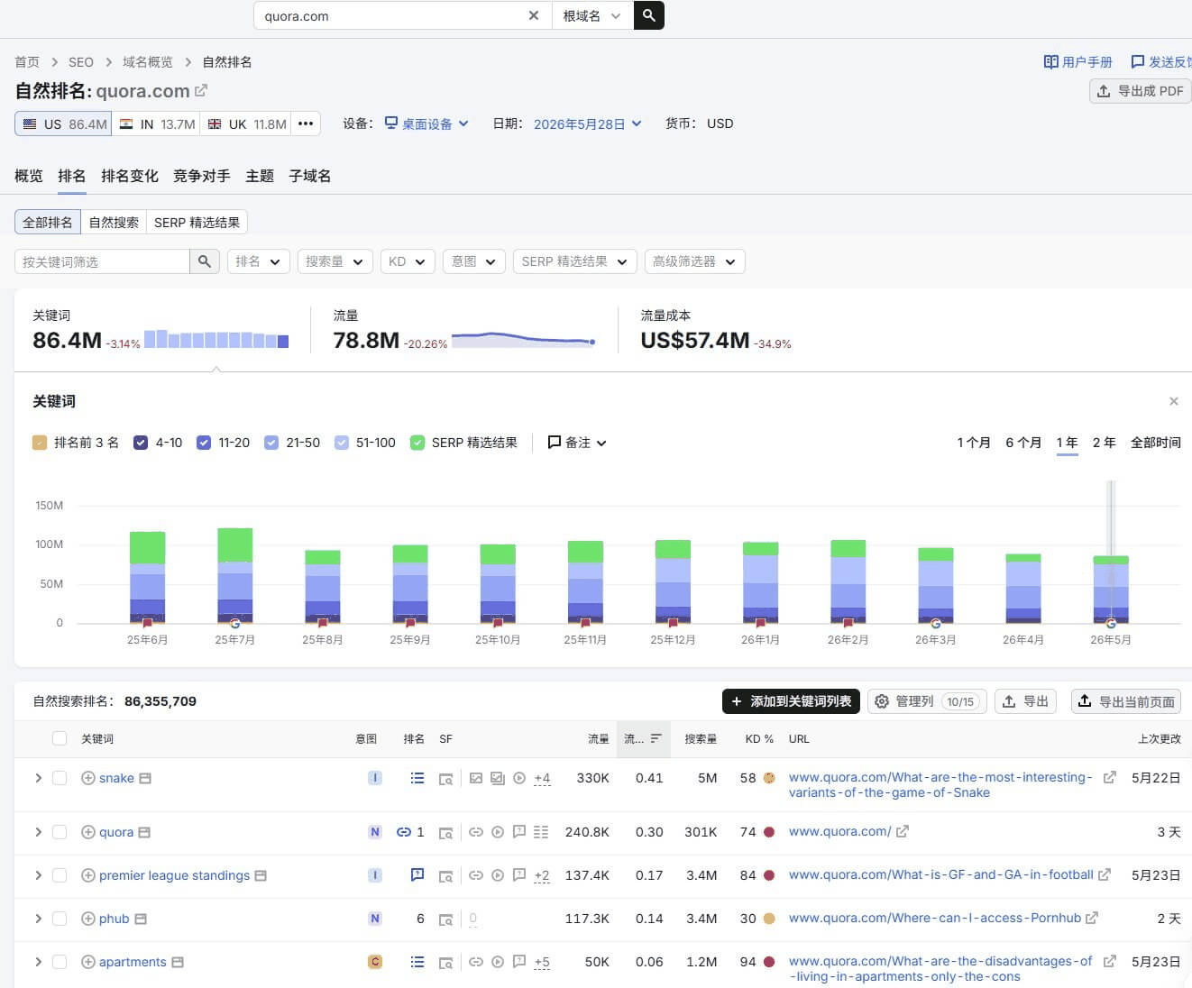The height and width of the screenshot is (988, 1192).
Task: Open the 域名概览 breadcrumb link
Action: (x=148, y=62)
